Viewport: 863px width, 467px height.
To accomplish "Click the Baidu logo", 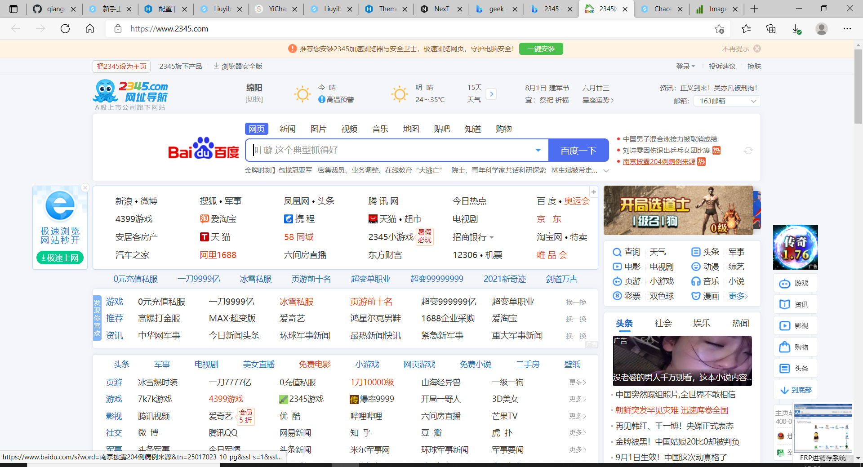I will pyautogui.click(x=204, y=149).
